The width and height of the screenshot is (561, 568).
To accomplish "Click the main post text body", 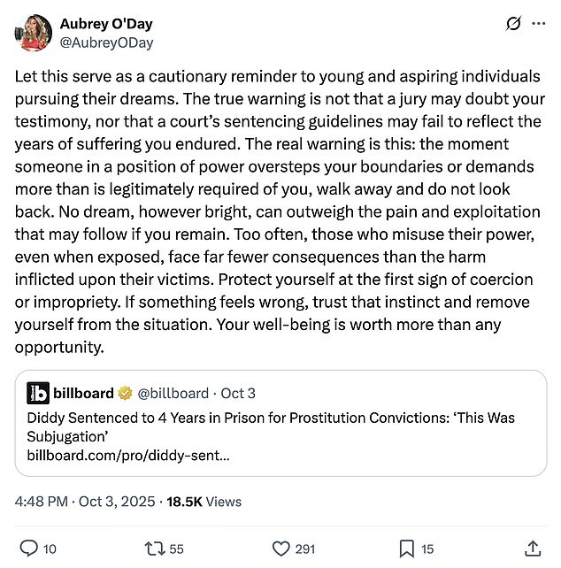I will pyautogui.click(x=280, y=211).
